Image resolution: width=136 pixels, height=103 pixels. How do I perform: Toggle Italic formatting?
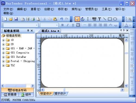[67, 25]
